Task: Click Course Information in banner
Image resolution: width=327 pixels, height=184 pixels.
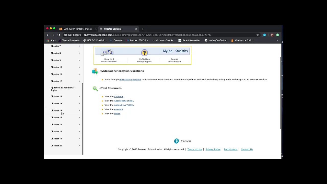Action: [174, 60]
